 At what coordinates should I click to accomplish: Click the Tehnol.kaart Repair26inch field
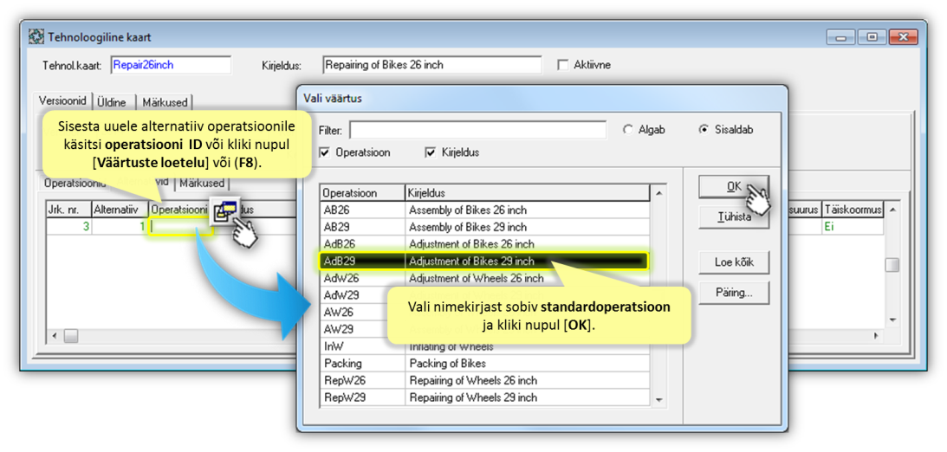(170, 65)
